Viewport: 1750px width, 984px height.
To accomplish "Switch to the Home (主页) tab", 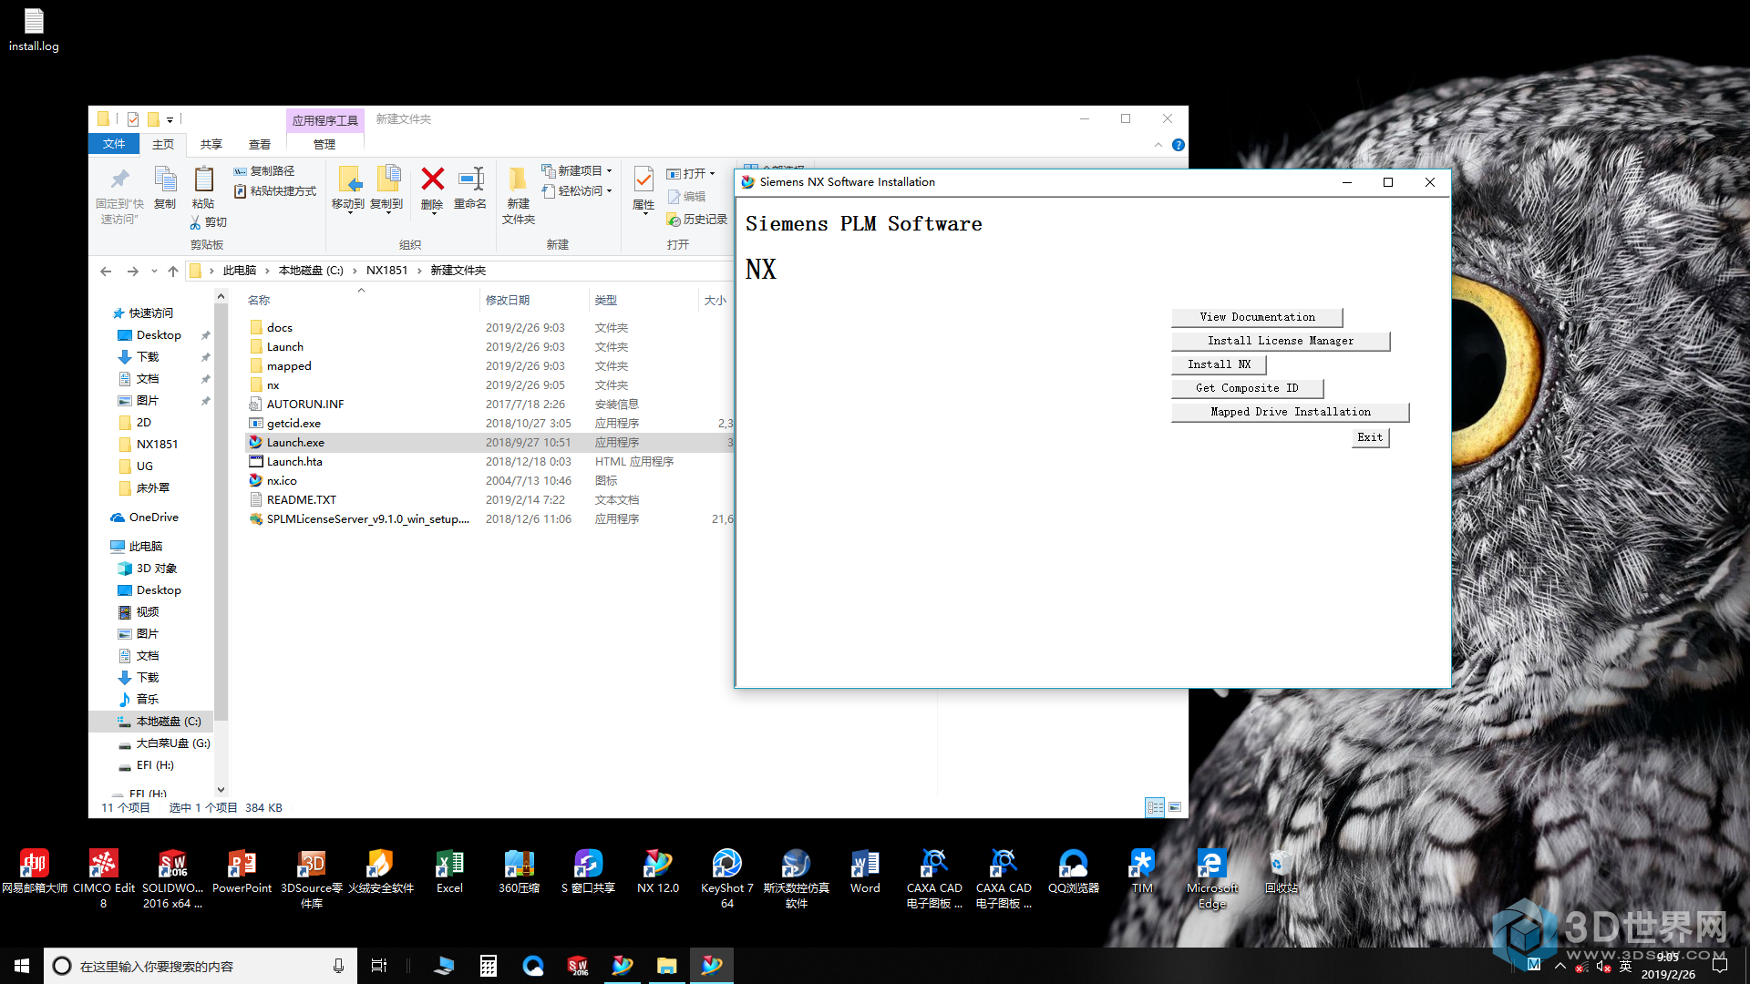I will tap(163, 144).
